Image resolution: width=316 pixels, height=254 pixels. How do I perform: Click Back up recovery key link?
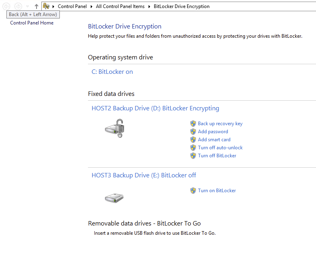pos(220,124)
